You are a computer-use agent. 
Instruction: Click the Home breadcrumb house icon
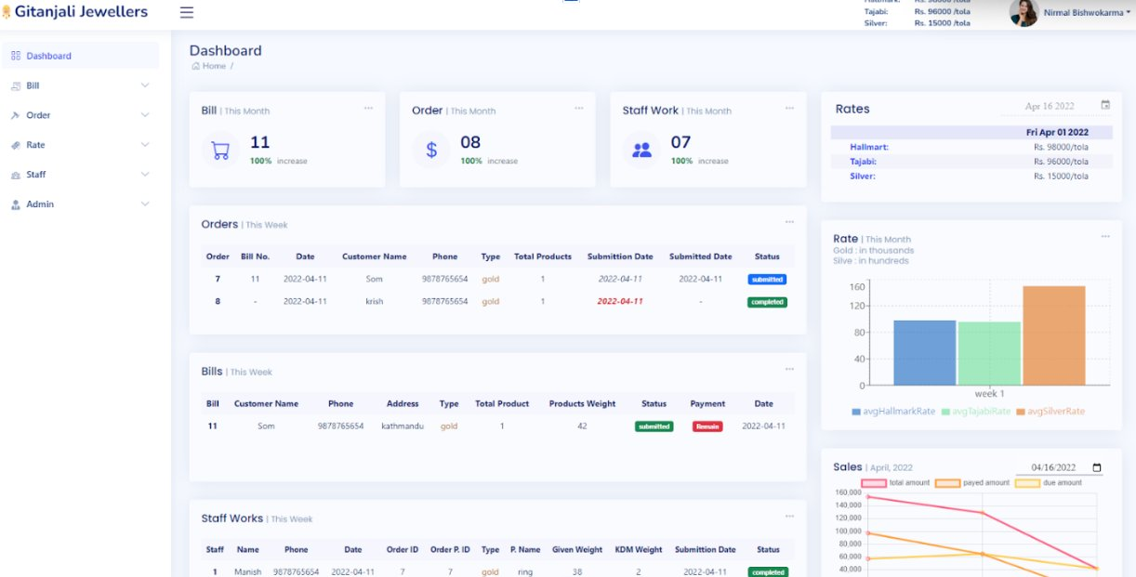point(195,66)
